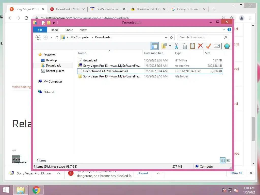The height and width of the screenshot is (195, 260).
Task: Click quick access new folder icon in title bar
Action: (48, 23)
